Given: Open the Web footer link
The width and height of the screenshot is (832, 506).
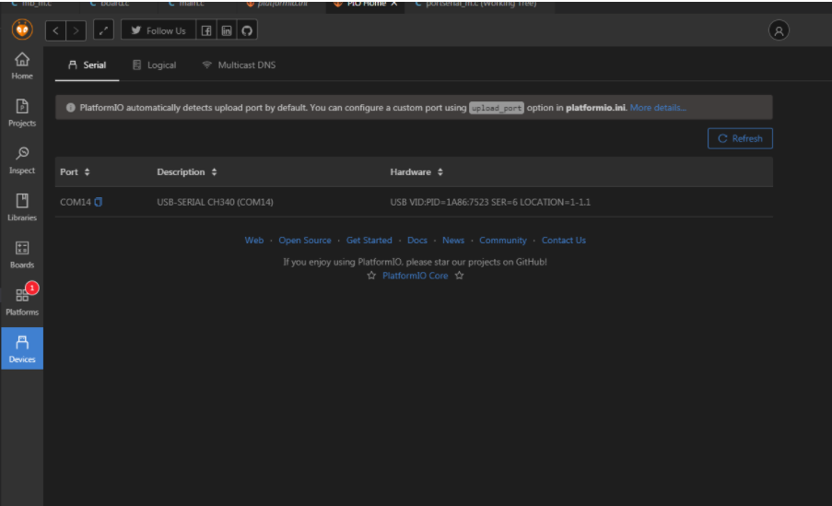Looking at the screenshot, I should click(254, 240).
